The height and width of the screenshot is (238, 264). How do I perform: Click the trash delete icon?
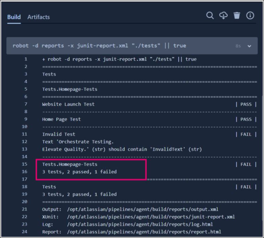point(237,16)
